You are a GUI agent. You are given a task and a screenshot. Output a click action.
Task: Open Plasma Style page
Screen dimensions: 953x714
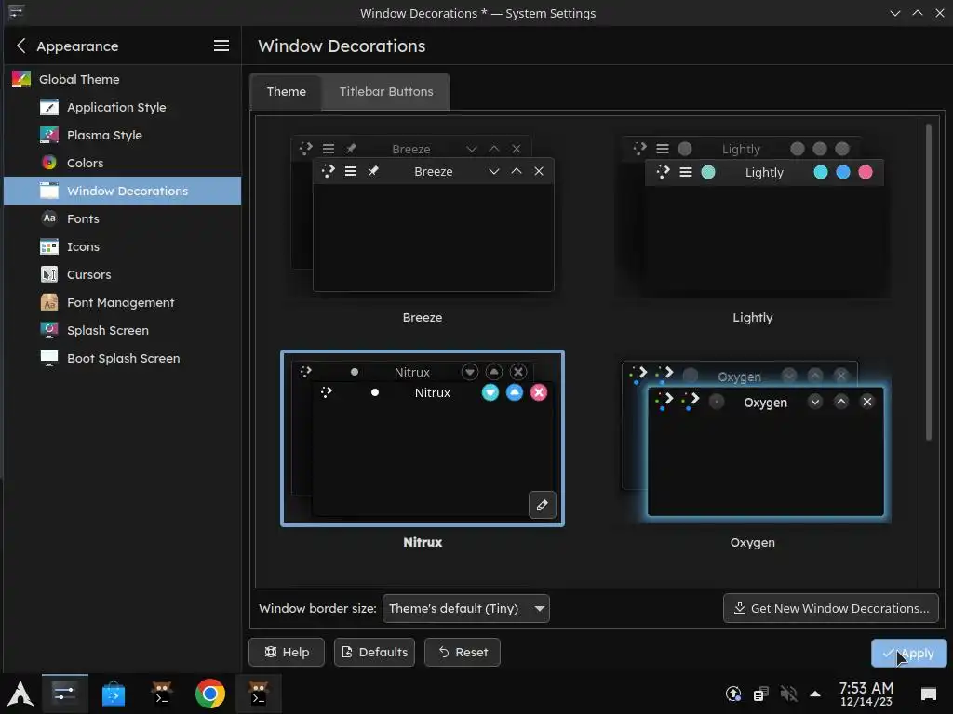(122, 135)
